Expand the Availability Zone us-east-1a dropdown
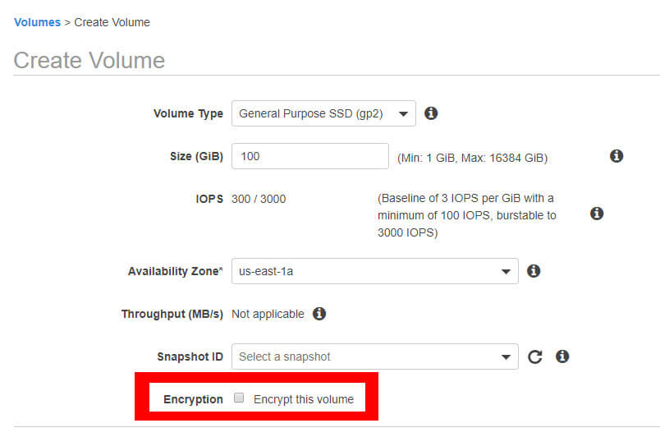This screenshot has height=437, width=660. (374, 271)
